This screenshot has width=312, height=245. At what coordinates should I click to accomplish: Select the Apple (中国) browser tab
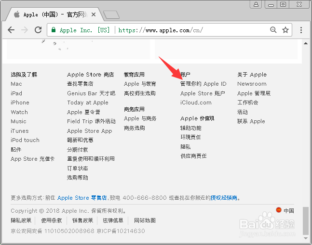54,14
